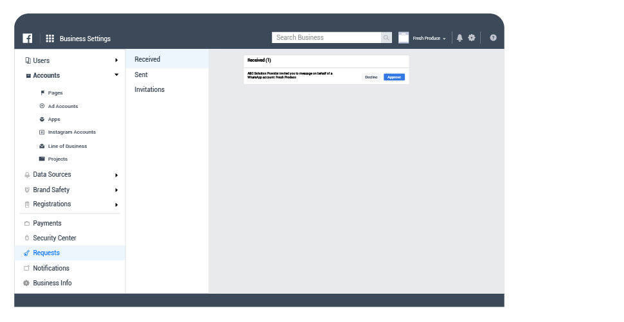Click the Apps cube icon
The height and width of the screenshot is (322, 624).
pyautogui.click(x=42, y=120)
